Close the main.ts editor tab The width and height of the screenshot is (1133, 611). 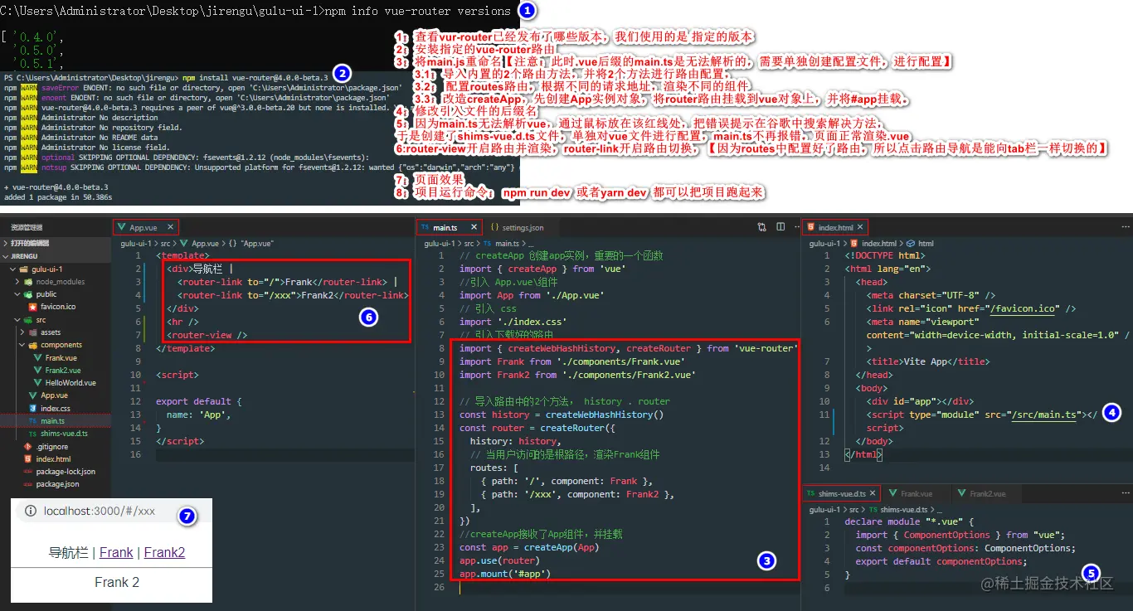[474, 227]
